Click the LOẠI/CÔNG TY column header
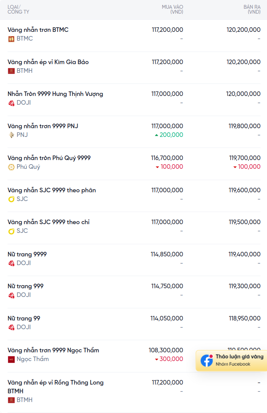This screenshot has width=267, height=413. [x=18, y=9]
